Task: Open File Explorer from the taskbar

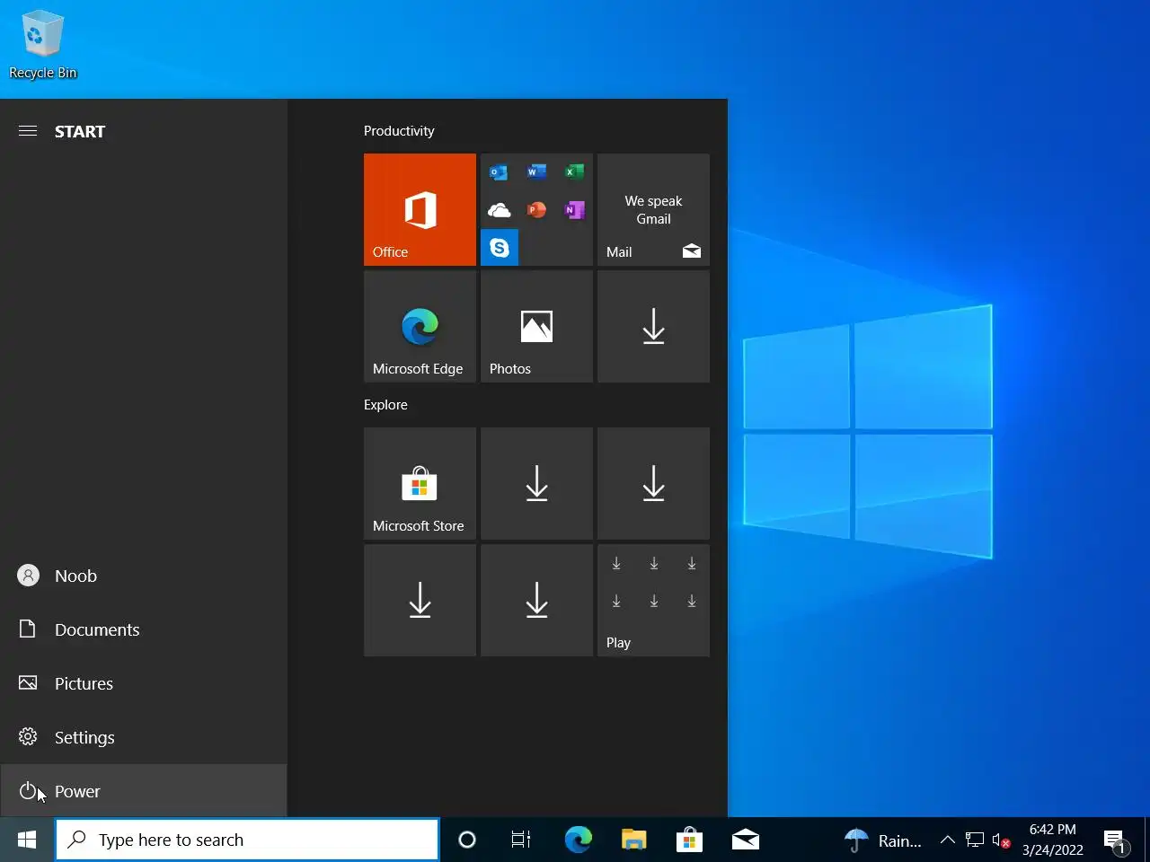Action: (x=633, y=840)
